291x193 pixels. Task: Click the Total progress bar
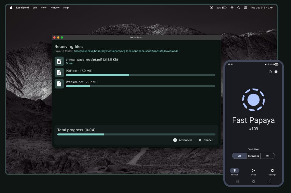136,135
